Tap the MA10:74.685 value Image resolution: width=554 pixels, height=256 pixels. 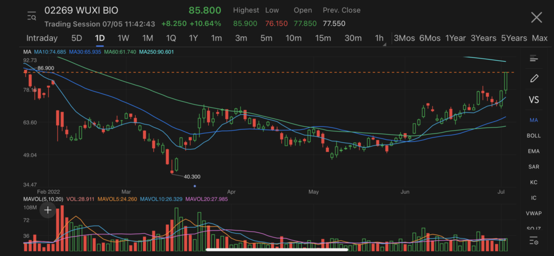50,52
